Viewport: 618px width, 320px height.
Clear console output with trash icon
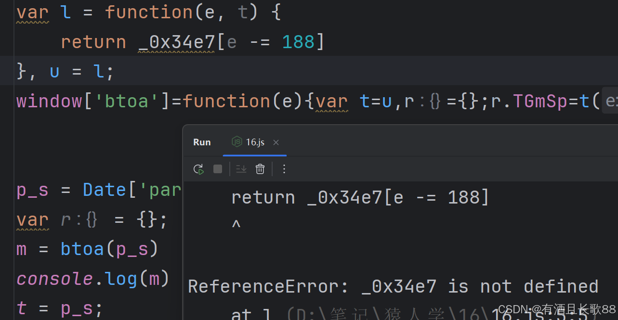pyautogui.click(x=260, y=169)
